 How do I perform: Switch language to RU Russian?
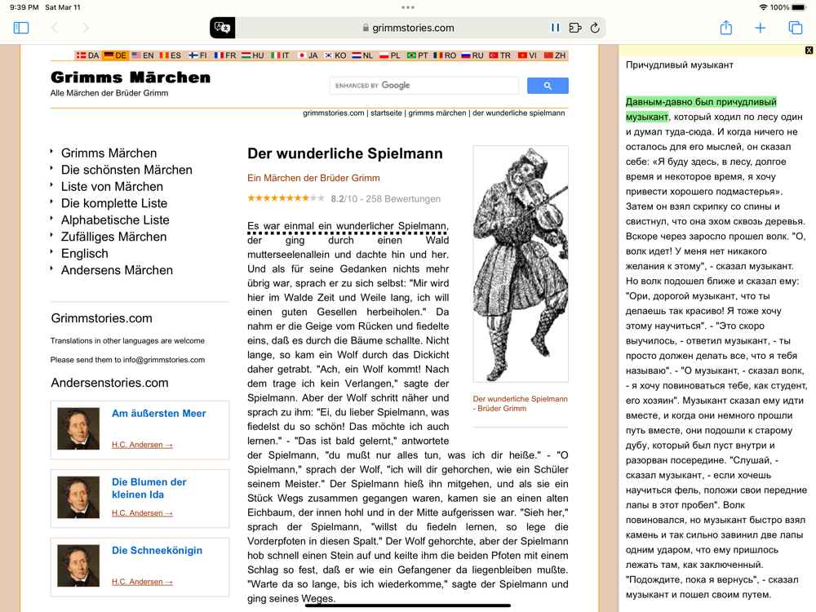[472, 55]
